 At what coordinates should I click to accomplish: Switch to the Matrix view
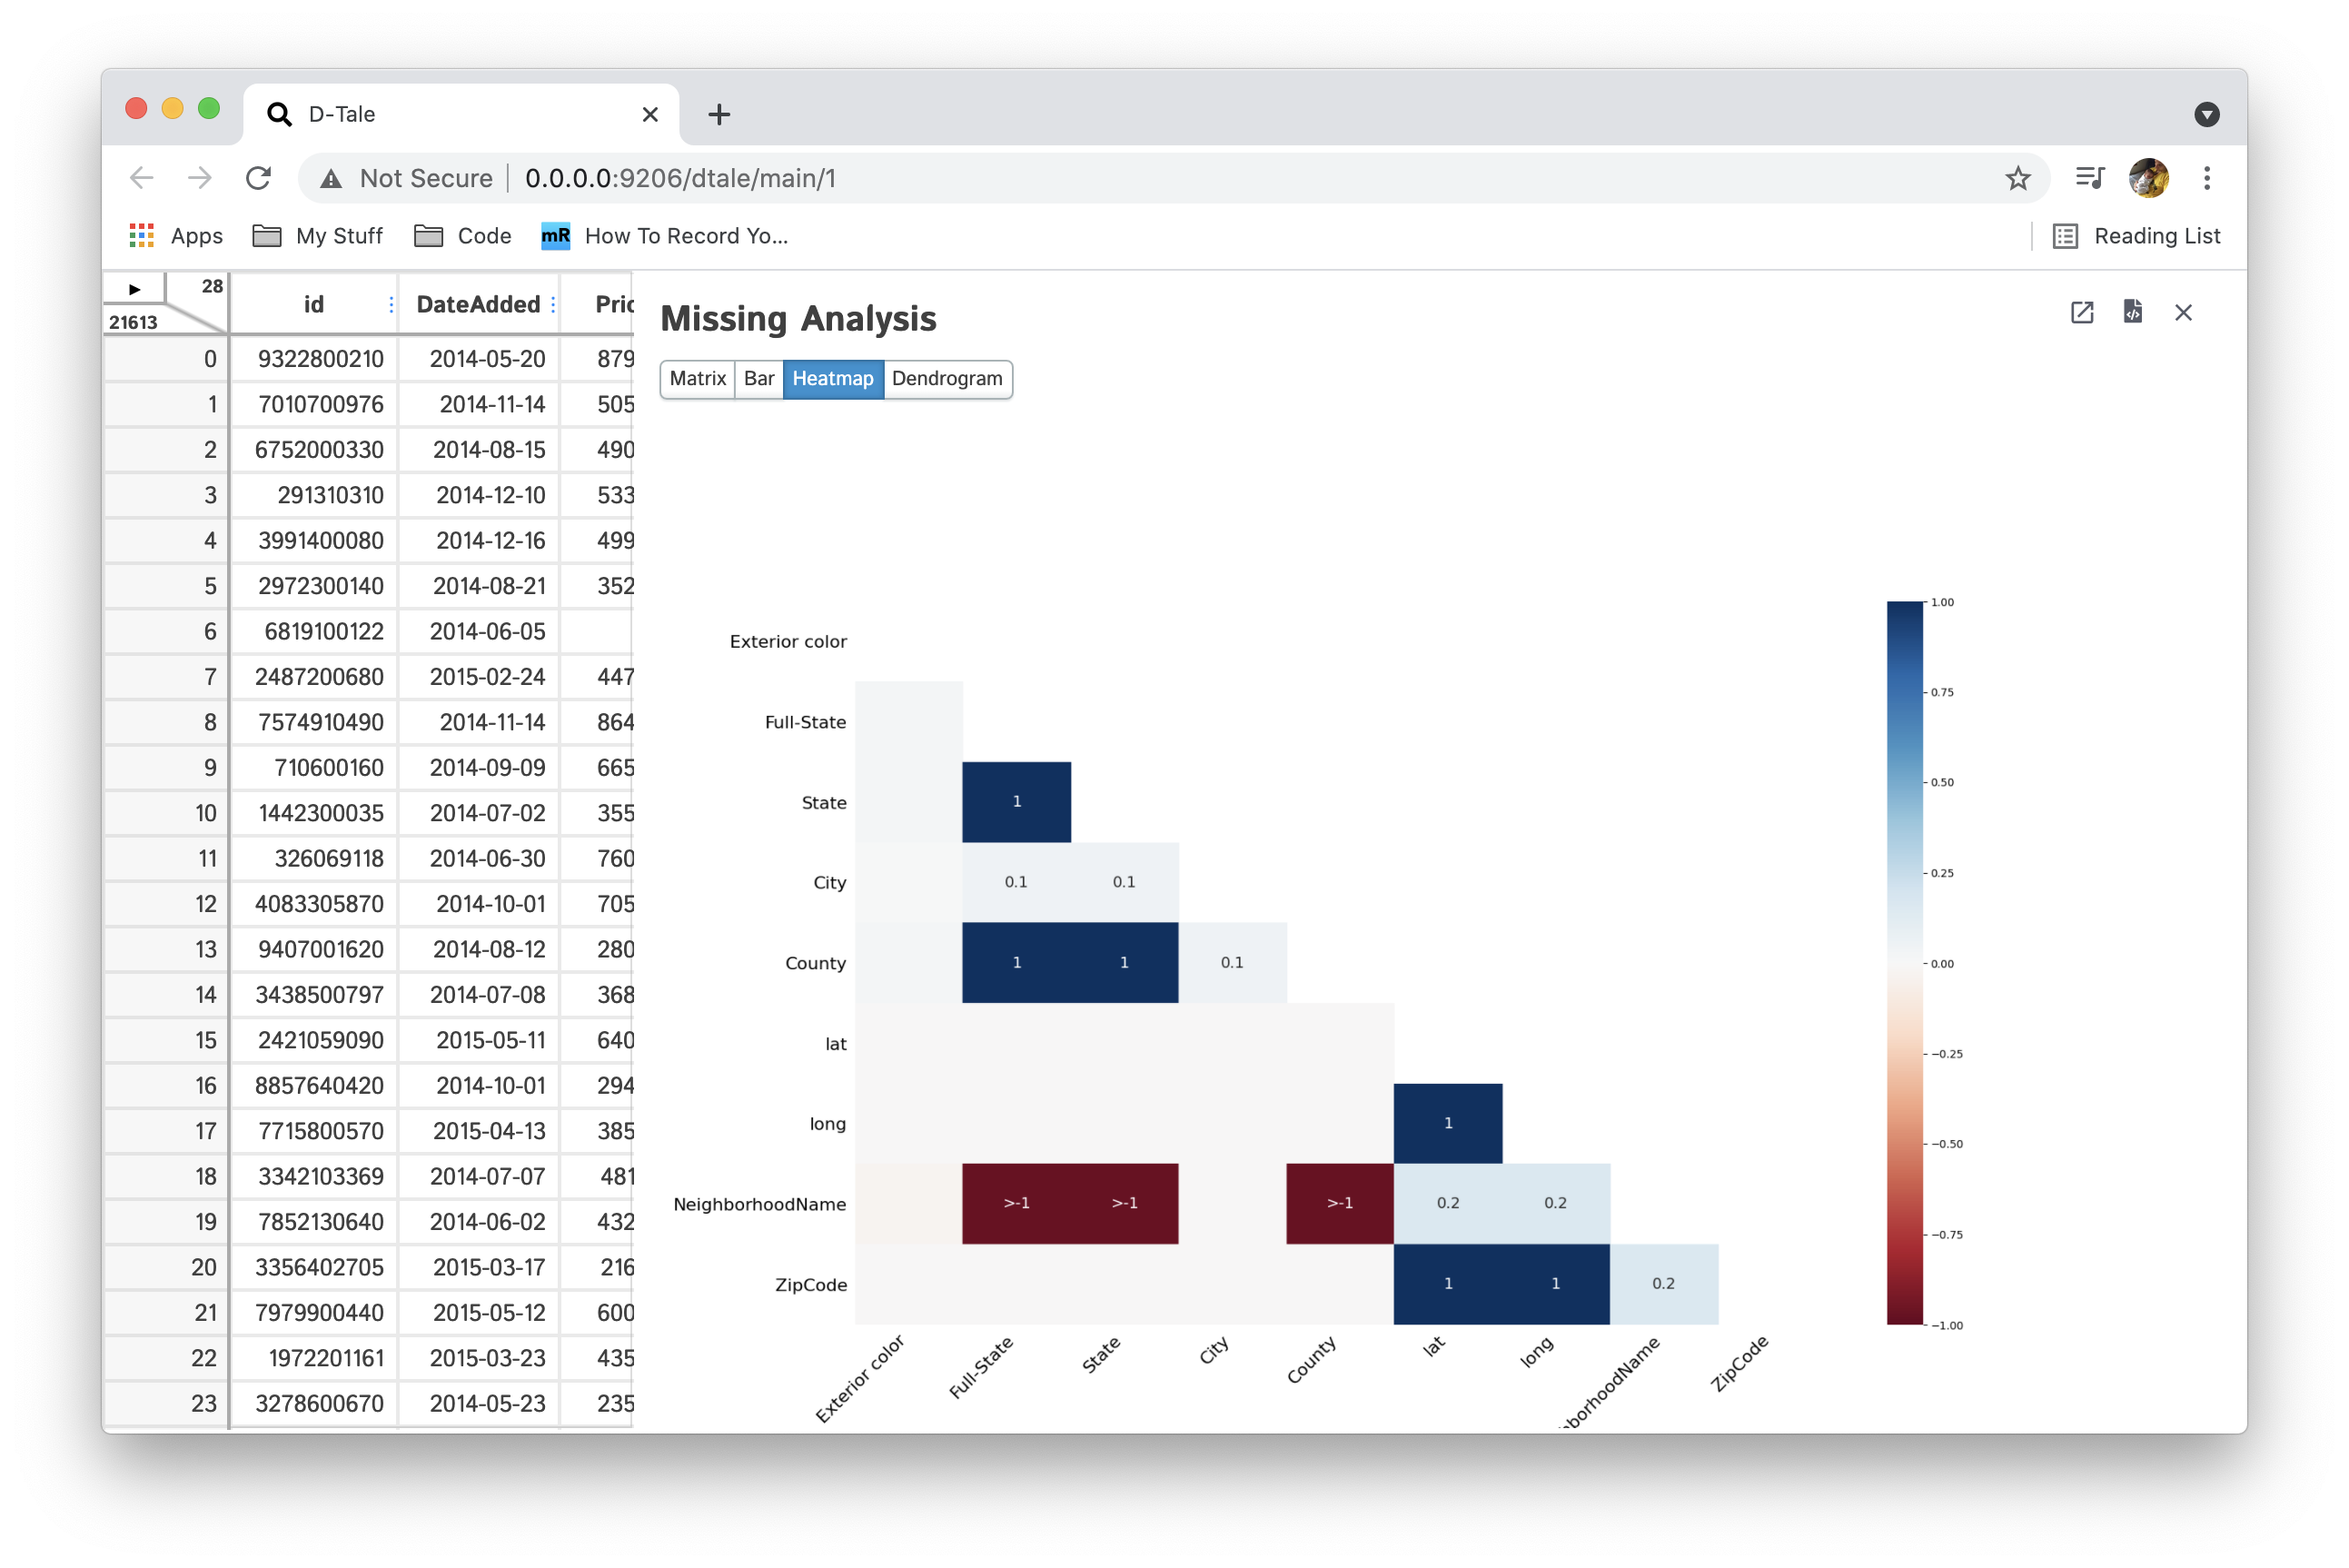tap(697, 379)
